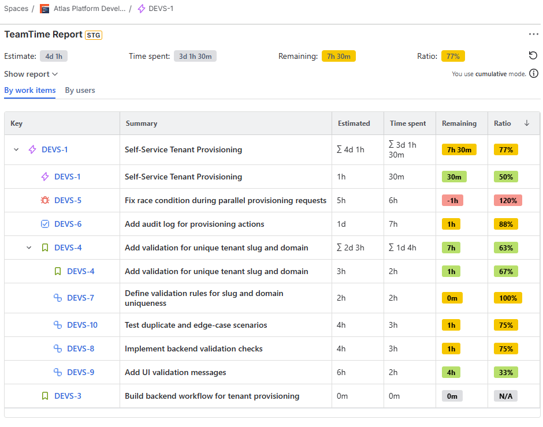This screenshot has height=427, width=543.
Task: Click the Estimated column header
Action: pos(354,123)
